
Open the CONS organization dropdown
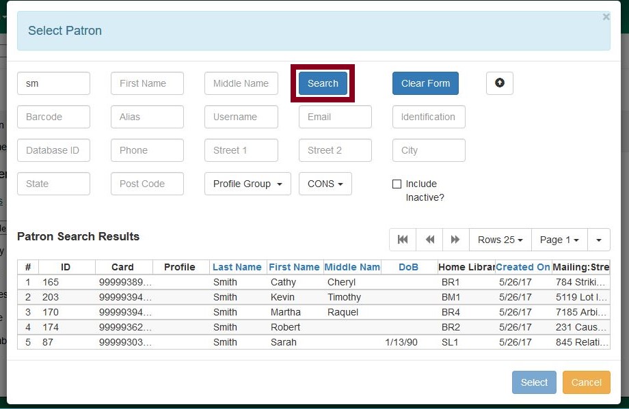pyautogui.click(x=325, y=184)
